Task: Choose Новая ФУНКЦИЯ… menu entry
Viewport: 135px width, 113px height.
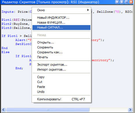Action: (61, 22)
